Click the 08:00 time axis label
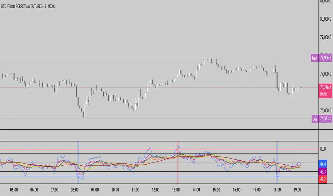The width and height of the screenshot is (333, 196). click(75, 190)
